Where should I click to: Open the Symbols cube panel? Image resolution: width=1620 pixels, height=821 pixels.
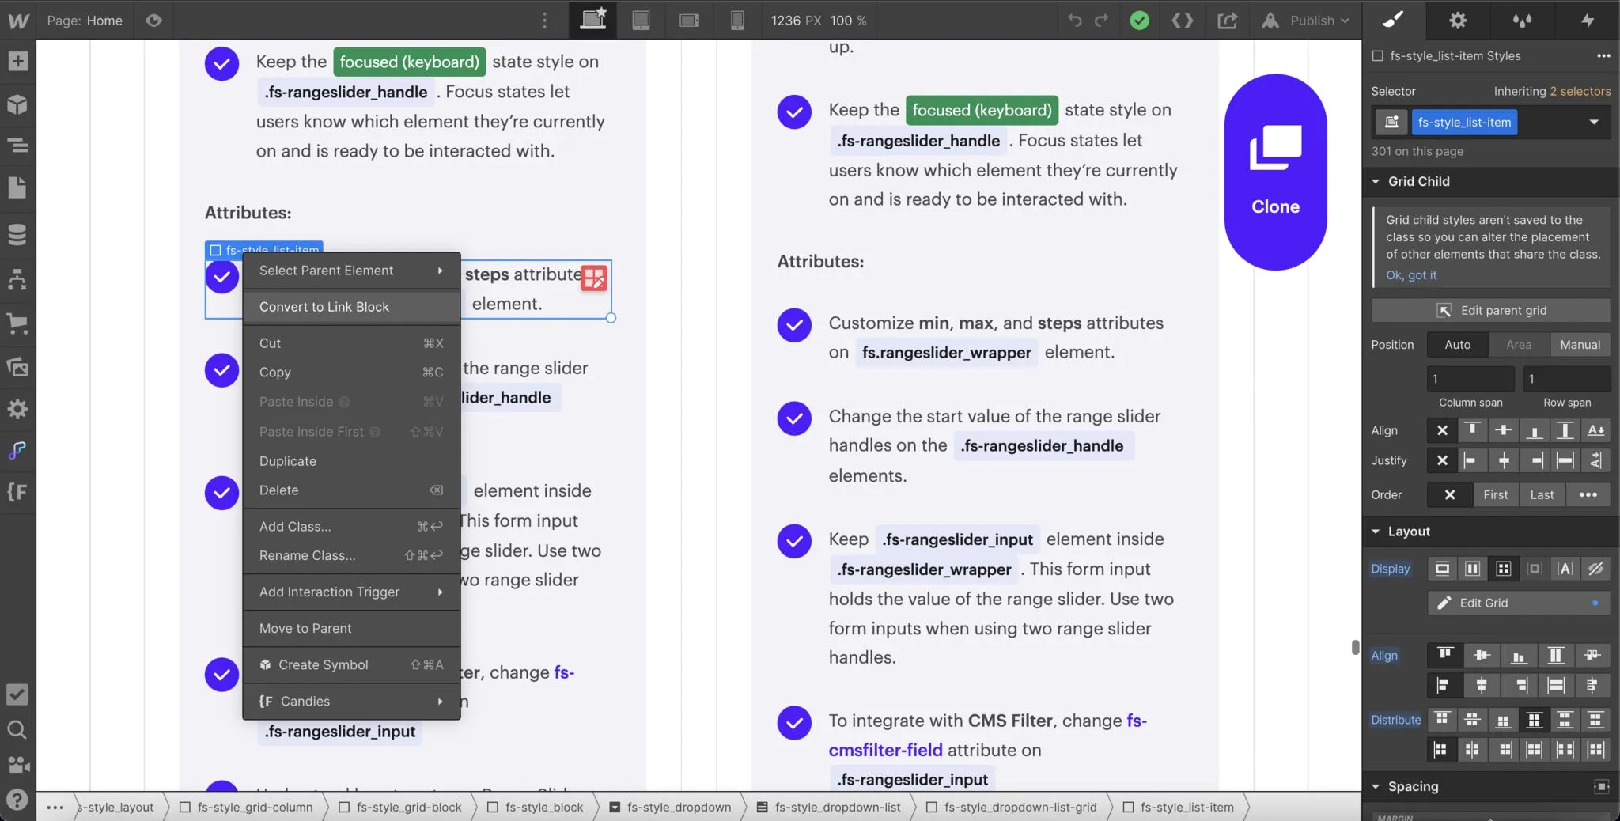coord(17,104)
